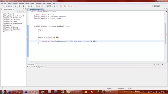Select the Console view tab
The width and height of the screenshot is (168, 94).
(x=32, y=64)
